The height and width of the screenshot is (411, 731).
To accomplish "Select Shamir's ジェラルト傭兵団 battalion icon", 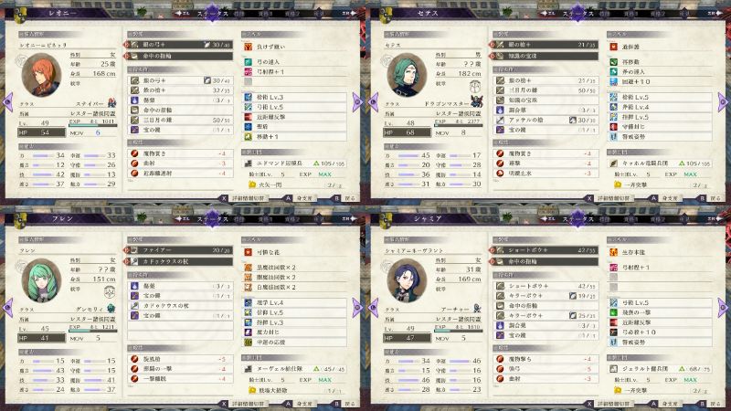I will 614,369.
